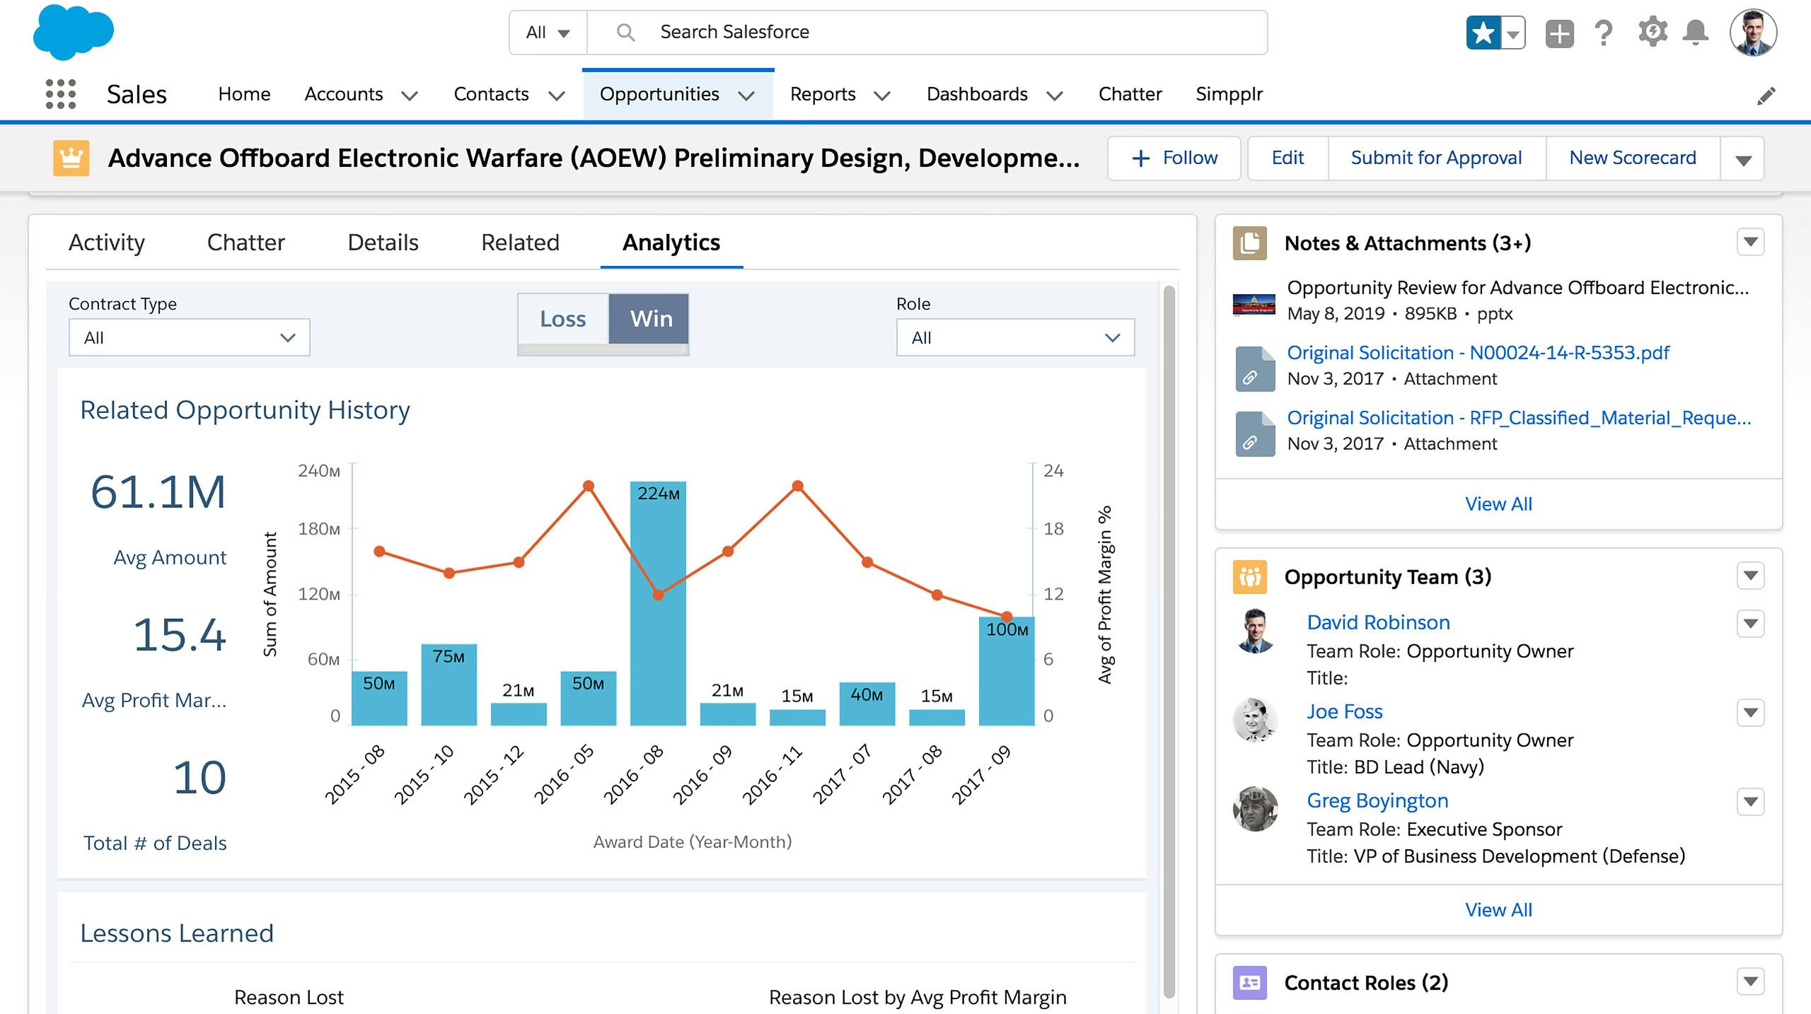Click the Global Actions plus icon
This screenshot has height=1014, width=1811.
coord(1559,33)
